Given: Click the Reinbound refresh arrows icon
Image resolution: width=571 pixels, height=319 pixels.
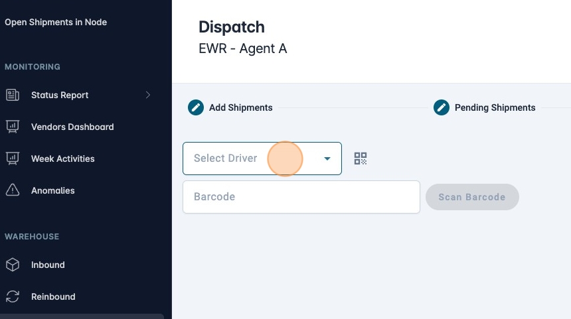Looking at the screenshot, I should pyautogui.click(x=13, y=296).
